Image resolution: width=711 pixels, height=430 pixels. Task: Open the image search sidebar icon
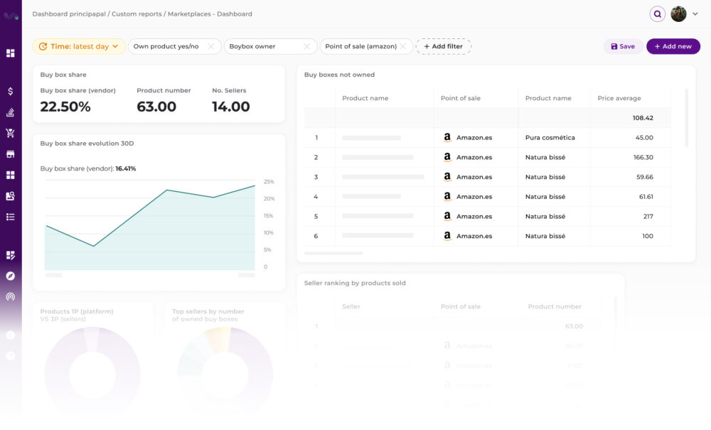(x=11, y=196)
